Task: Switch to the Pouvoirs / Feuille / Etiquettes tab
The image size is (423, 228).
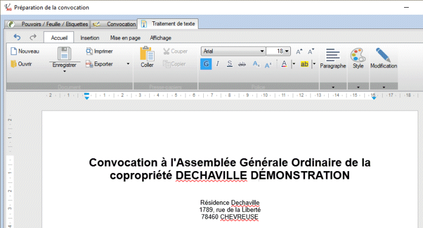Action: tap(47, 24)
